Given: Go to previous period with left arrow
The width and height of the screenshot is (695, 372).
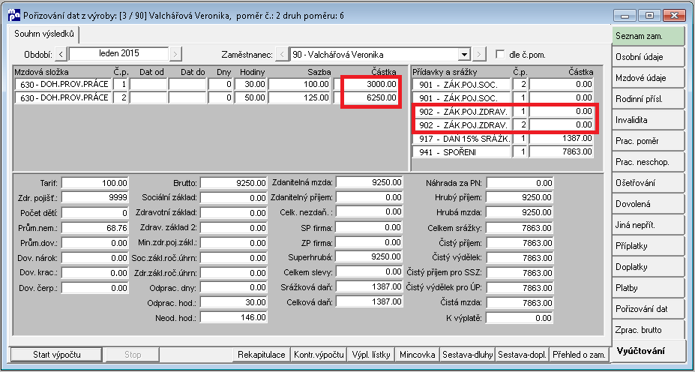Looking at the screenshot, I should point(61,54).
